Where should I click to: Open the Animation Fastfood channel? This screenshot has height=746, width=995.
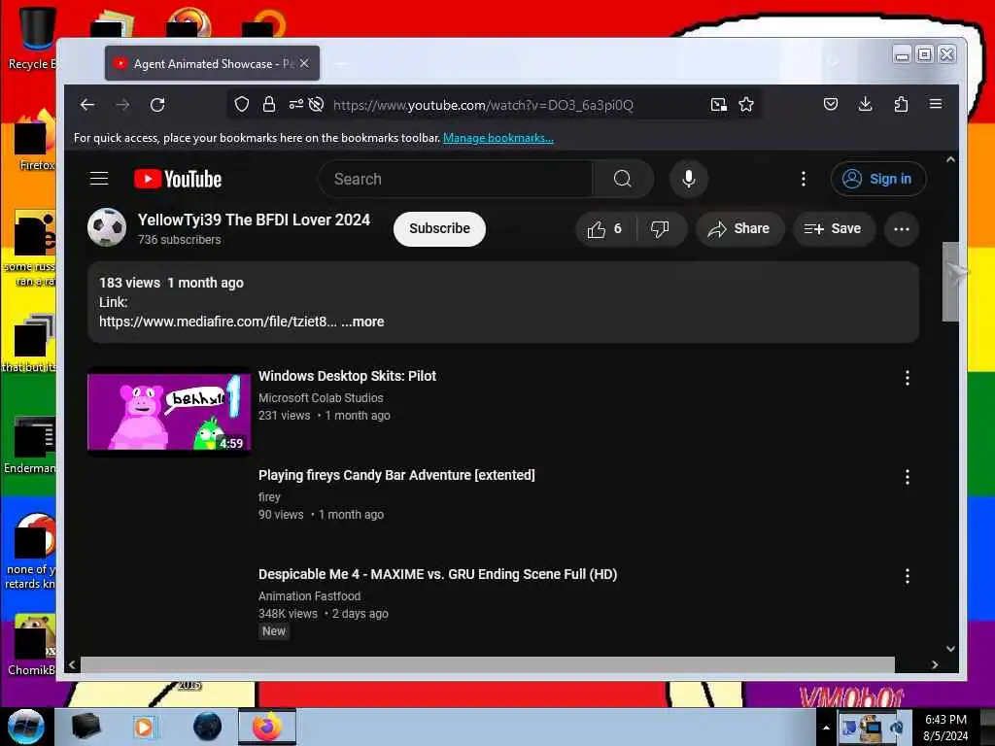pos(309,596)
